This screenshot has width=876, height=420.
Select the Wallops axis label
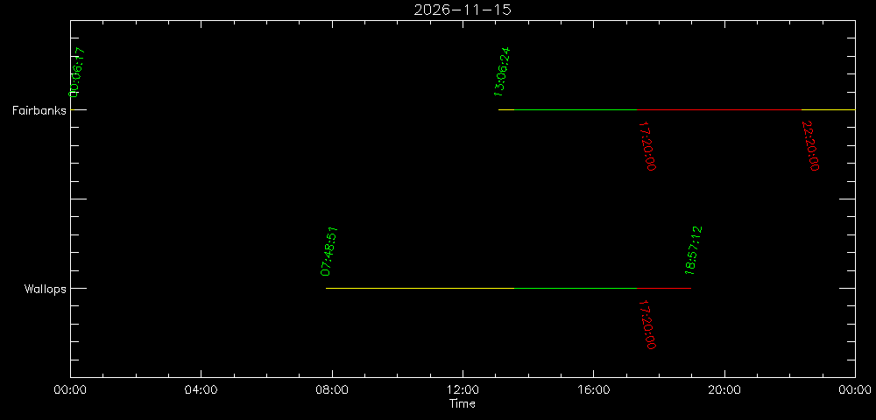pos(46,290)
